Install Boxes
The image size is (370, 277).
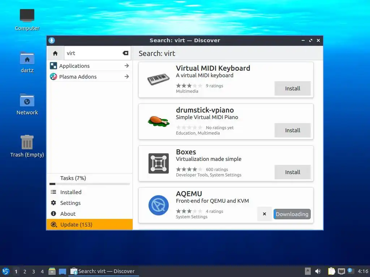(292, 172)
